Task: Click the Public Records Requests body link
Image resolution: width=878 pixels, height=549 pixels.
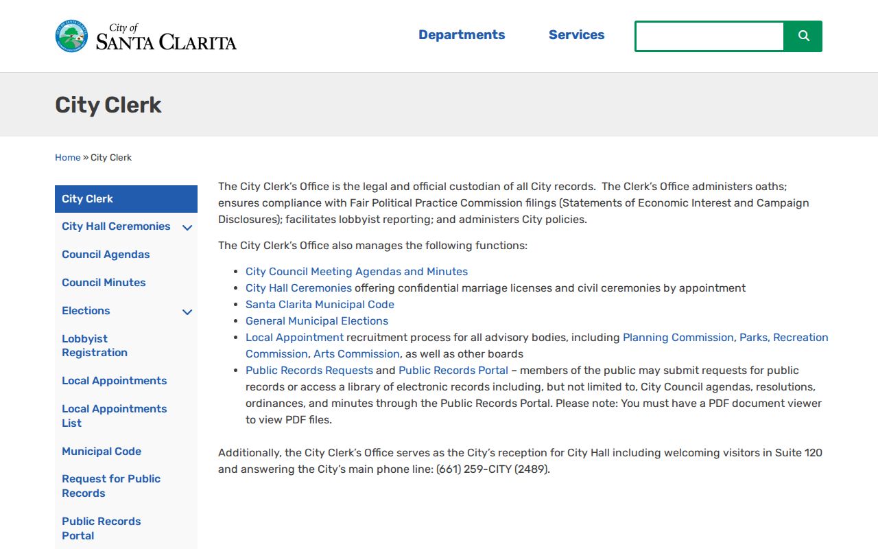Action: pos(309,371)
